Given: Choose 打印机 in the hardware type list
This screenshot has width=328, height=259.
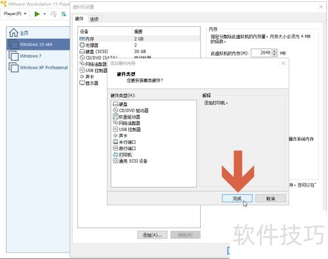Looking at the screenshot, I should click(123, 155).
